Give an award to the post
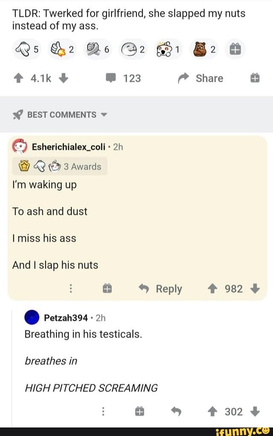This screenshot has width=273, height=436. pyautogui.click(x=253, y=78)
